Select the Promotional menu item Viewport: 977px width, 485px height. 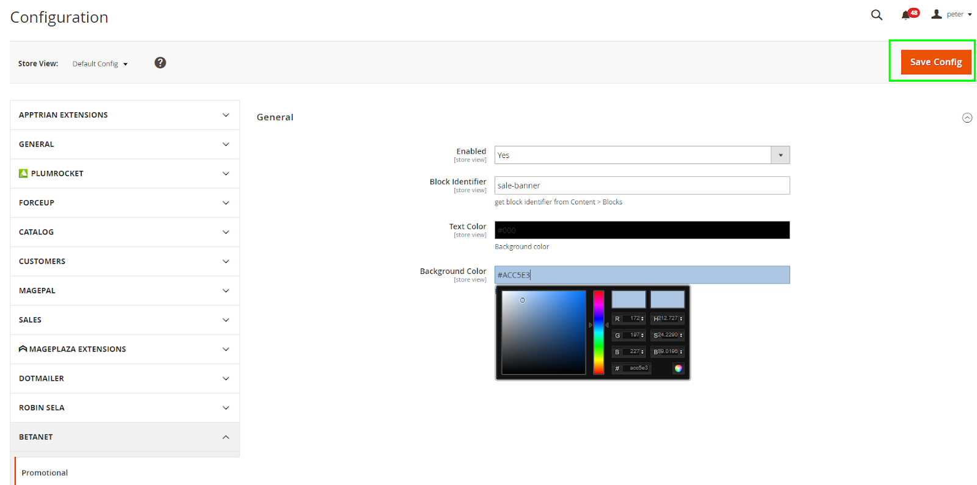[x=45, y=473]
